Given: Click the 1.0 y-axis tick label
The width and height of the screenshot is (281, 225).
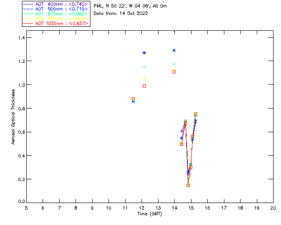Looking at the screenshot, I should [22, 85].
